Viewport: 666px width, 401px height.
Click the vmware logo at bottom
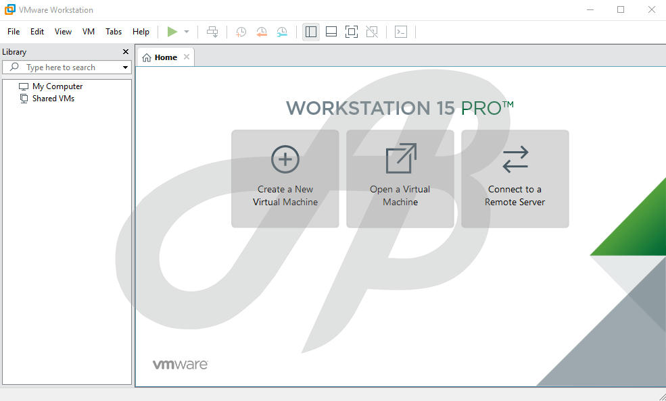(x=180, y=365)
